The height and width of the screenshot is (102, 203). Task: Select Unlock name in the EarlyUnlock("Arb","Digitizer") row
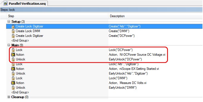tap(20, 73)
